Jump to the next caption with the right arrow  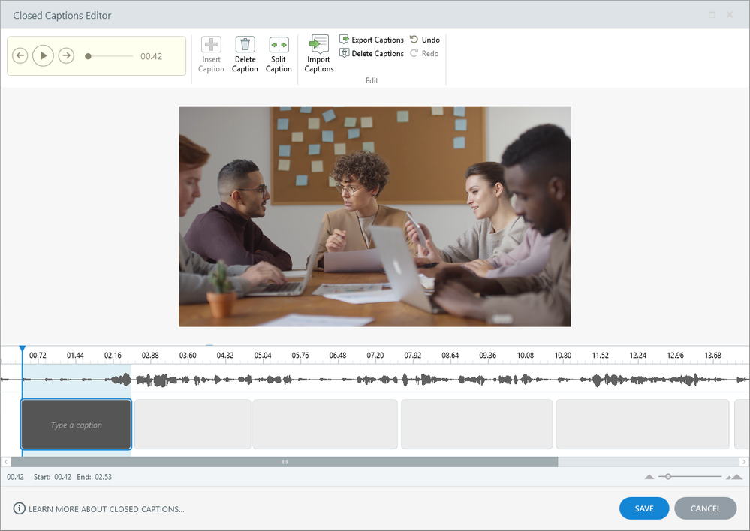(66, 55)
